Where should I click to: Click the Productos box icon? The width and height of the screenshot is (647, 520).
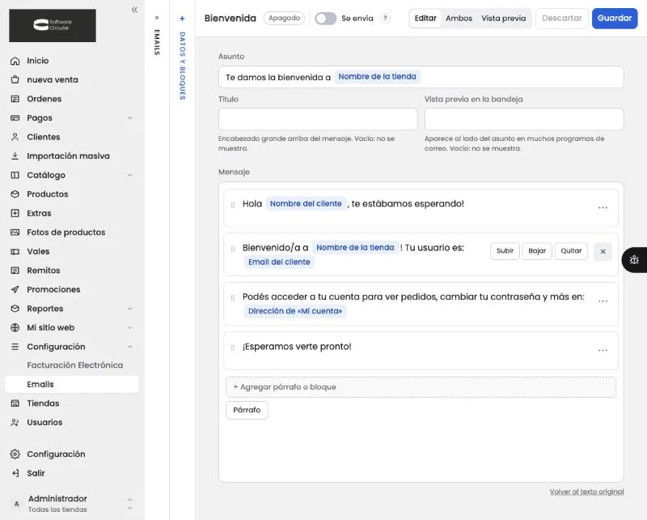tap(15, 194)
